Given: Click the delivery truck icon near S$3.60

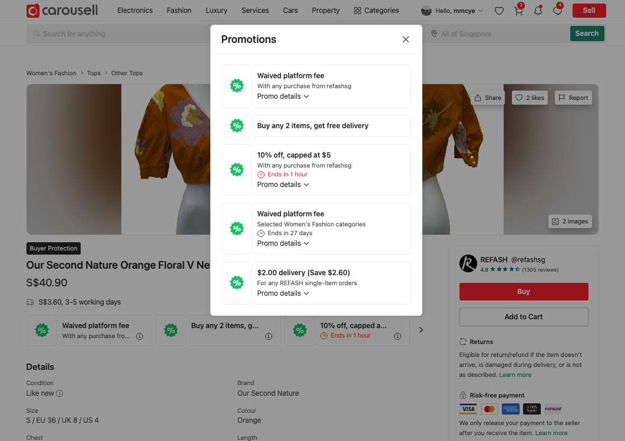Looking at the screenshot, I should [x=30, y=302].
